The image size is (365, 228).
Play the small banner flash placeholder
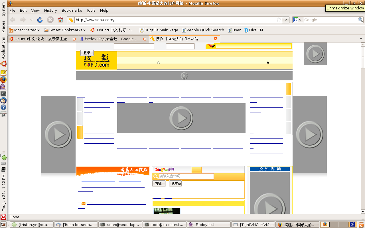[x=184, y=76]
